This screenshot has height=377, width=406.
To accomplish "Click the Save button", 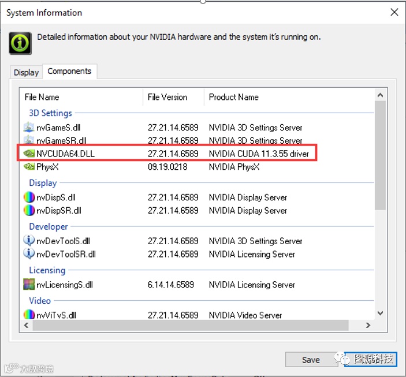I will (311, 360).
